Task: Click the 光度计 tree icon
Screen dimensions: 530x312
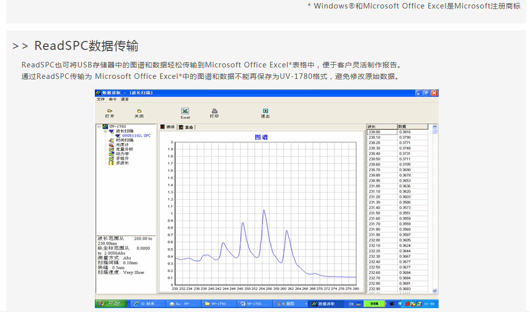Action: 111,145
